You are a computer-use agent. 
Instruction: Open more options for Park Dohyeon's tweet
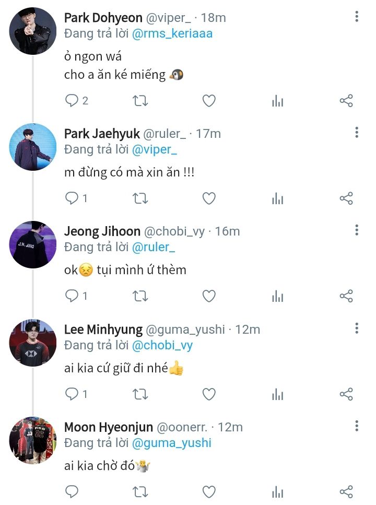click(357, 16)
